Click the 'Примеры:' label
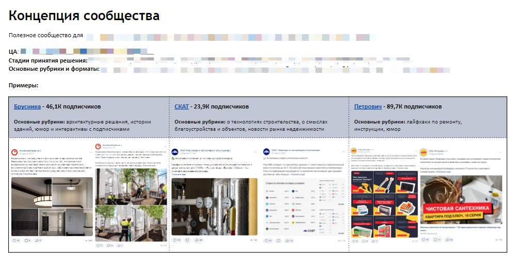Viewport: 516px width, 263px height. tap(23, 85)
